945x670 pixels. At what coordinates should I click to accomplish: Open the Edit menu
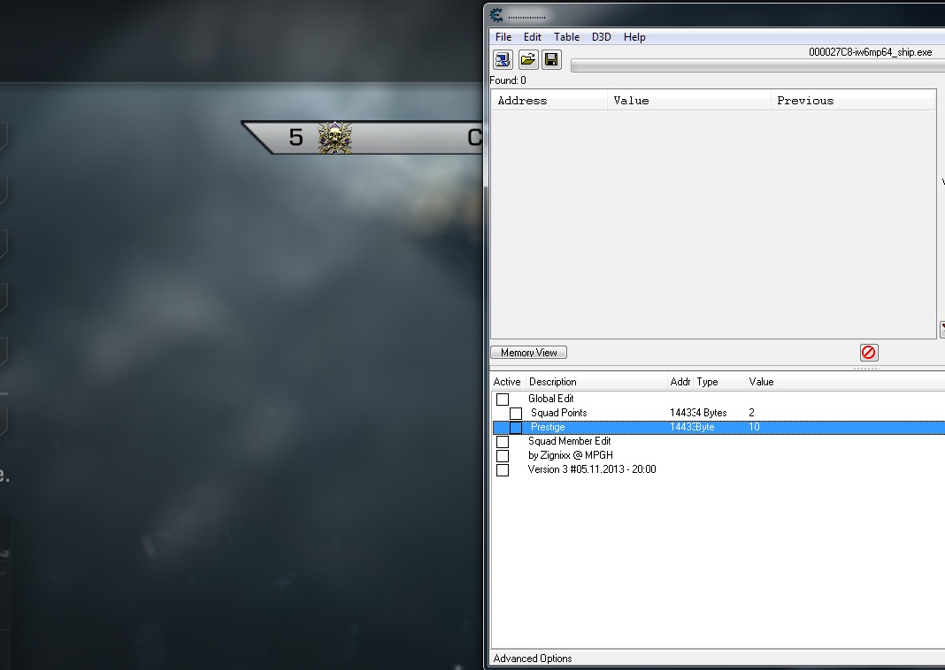532,37
